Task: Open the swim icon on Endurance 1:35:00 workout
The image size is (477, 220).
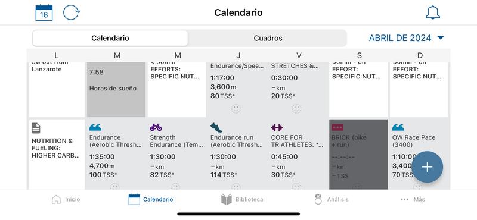Action: click(95, 127)
